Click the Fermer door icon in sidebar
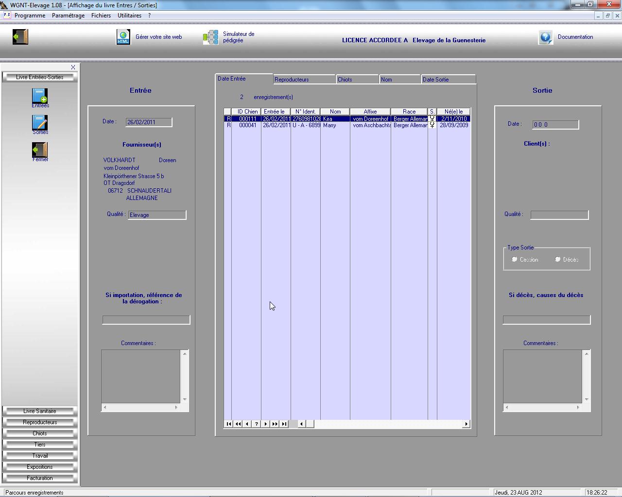Screen dimensions: 622x497 40,150
